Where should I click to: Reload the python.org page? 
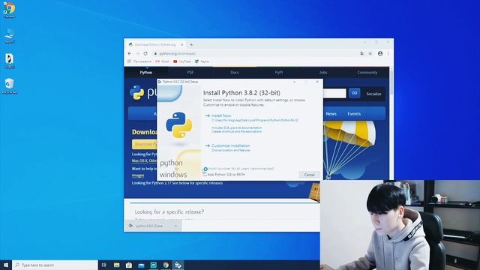tap(145, 53)
